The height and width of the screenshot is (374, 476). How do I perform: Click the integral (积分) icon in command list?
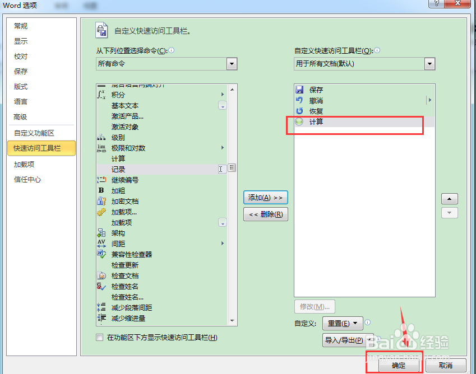(101, 95)
